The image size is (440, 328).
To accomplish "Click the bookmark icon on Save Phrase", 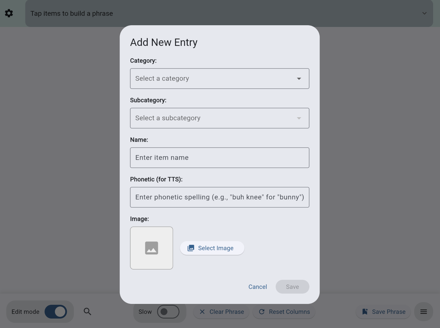I will 365,312.
